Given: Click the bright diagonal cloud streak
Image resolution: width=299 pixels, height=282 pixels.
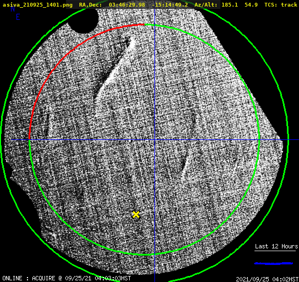Looking at the screenshot, I should pos(115,69).
